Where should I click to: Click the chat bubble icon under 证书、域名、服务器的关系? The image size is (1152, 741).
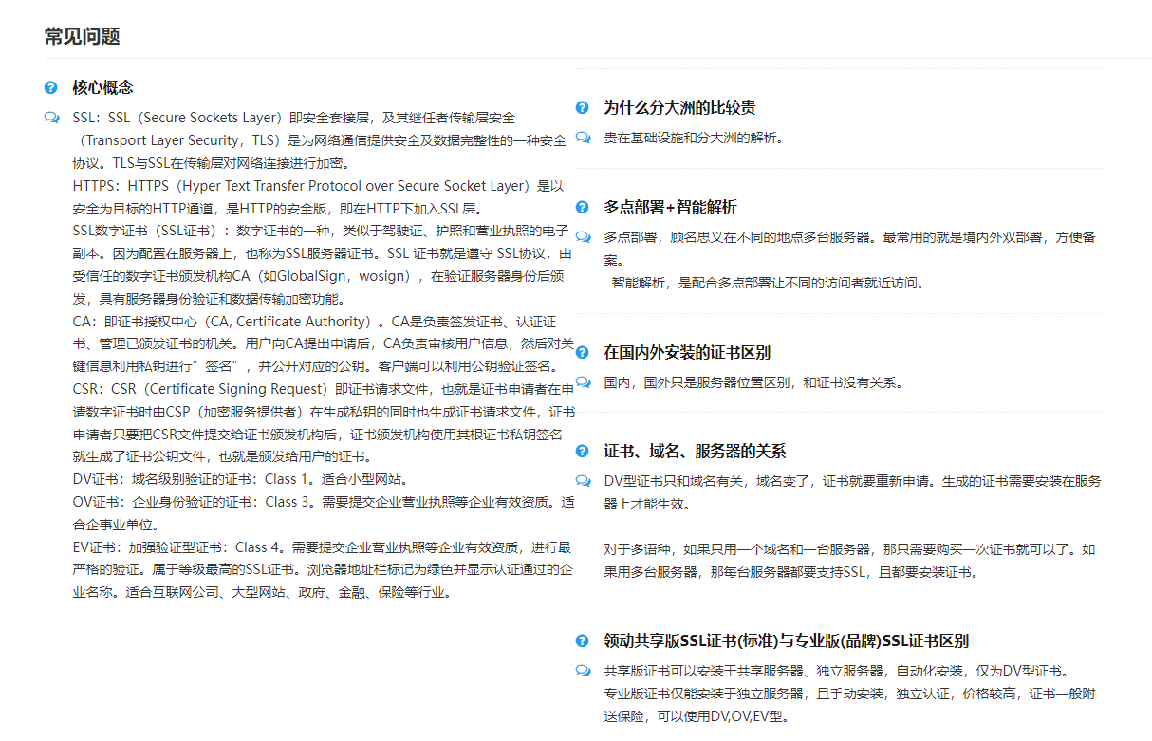[x=583, y=481]
